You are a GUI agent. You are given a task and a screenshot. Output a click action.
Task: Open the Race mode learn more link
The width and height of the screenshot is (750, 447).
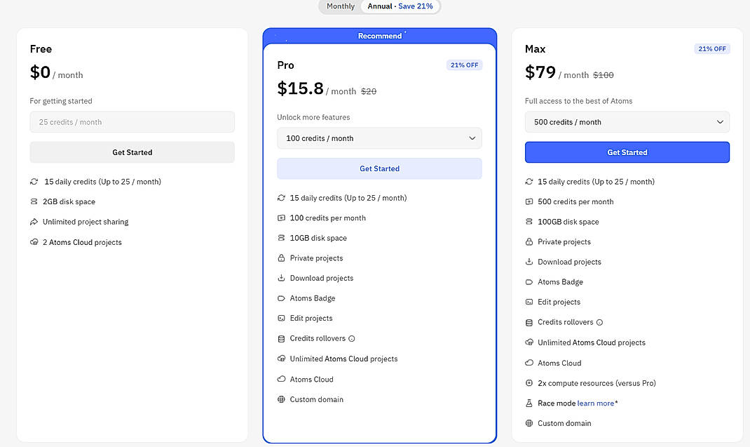click(596, 403)
